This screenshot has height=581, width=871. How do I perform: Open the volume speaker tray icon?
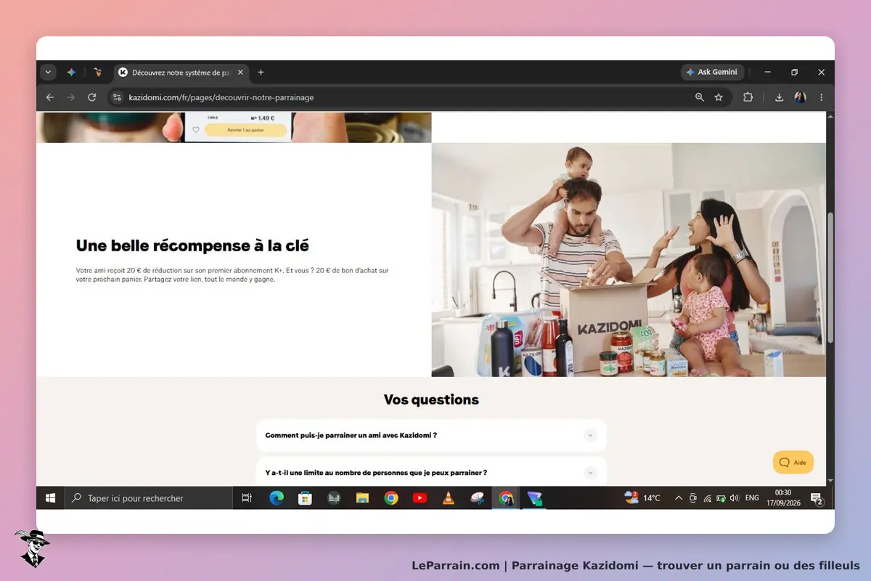tap(735, 498)
